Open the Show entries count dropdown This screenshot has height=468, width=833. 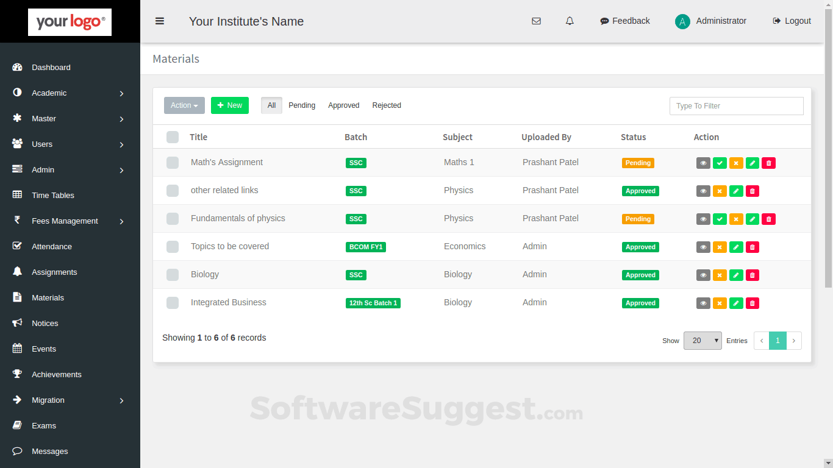click(x=703, y=341)
